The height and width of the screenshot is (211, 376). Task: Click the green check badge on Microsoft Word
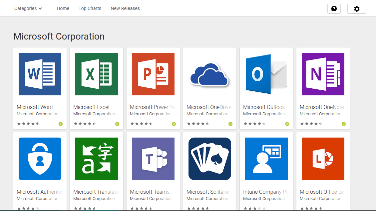pyautogui.click(x=60, y=124)
